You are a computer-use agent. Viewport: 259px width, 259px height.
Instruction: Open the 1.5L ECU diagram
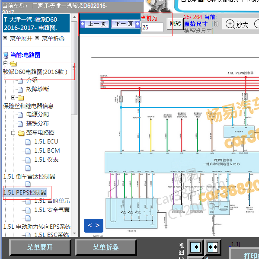click(46, 141)
